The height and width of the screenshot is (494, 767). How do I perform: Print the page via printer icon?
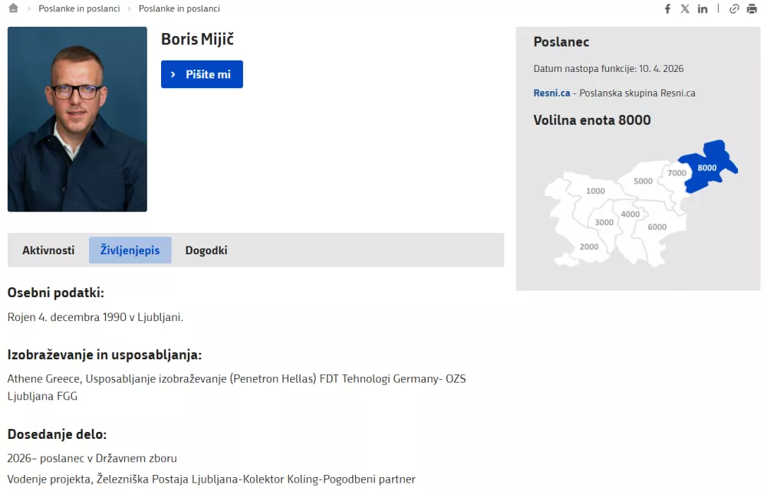point(752,8)
